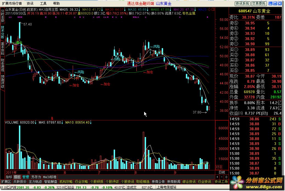
Task: Select the MACD标准 template tab
Action: [x=50, y=177]
